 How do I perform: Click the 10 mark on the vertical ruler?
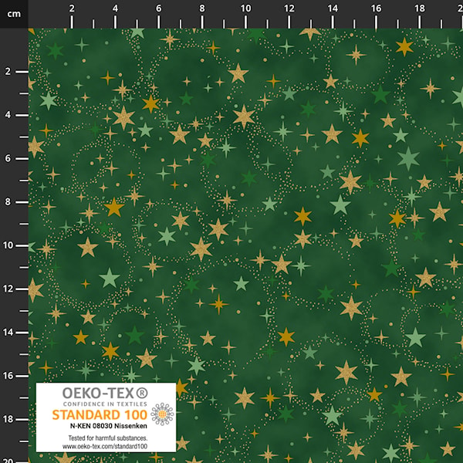point(8,245)
